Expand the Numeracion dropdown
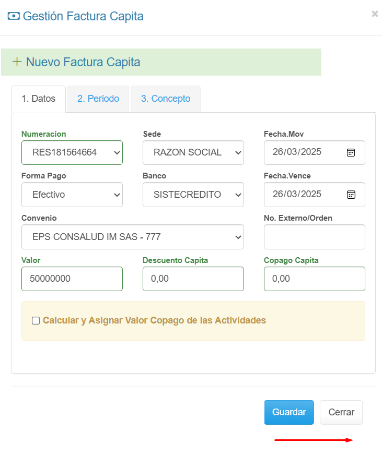382x456 pixels. (x=72, y=153)
